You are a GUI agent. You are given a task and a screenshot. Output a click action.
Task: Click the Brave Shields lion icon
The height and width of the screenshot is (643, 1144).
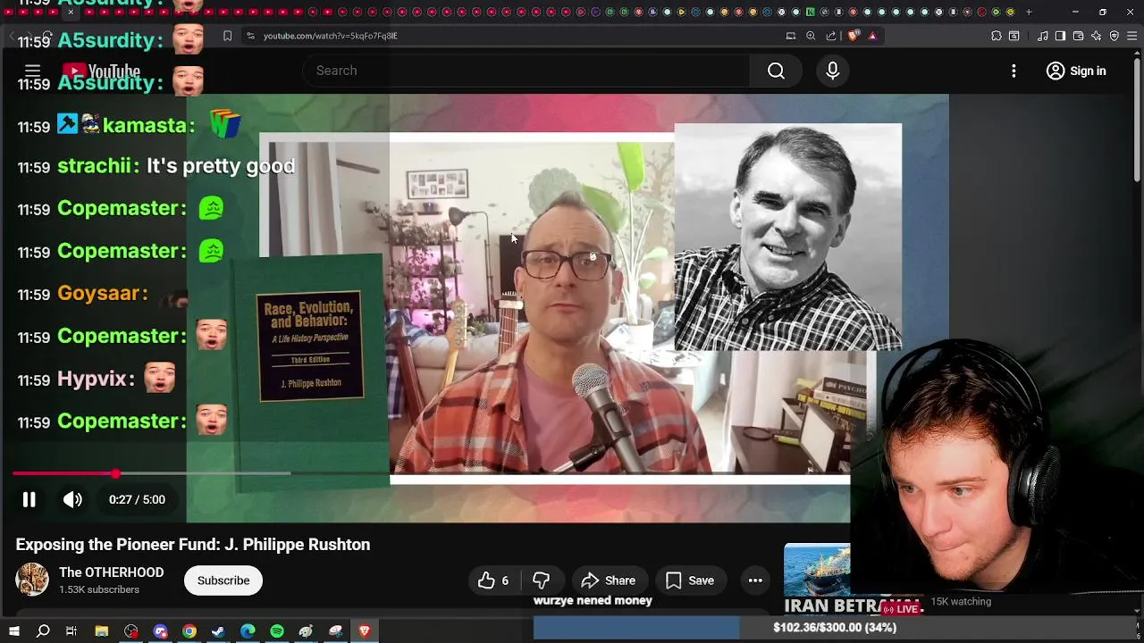[853, 36]
